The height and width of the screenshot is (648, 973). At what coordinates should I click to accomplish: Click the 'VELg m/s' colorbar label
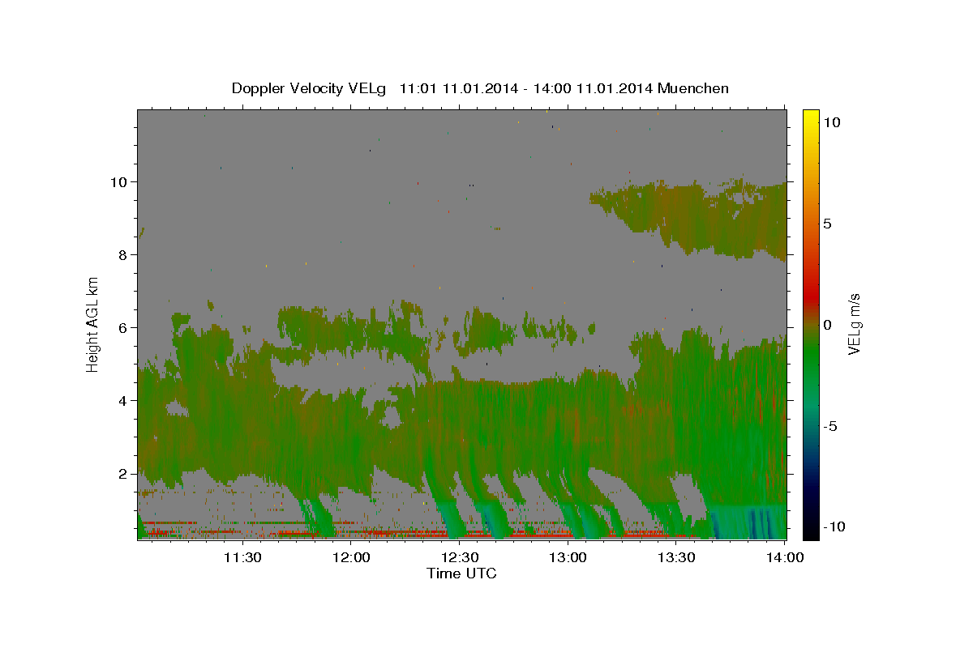[x=854, y=323]
